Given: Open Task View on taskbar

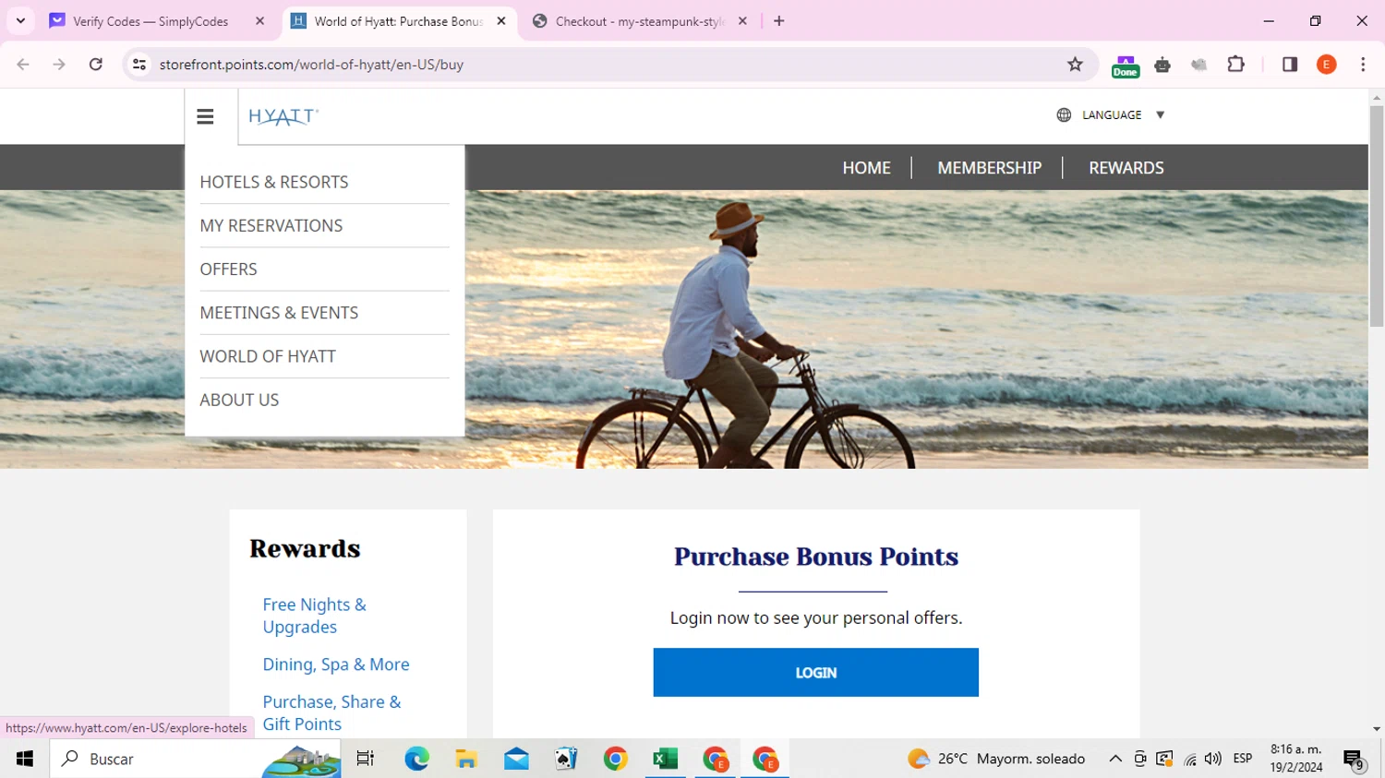Looking at the screenshot, I should [366, 759].
